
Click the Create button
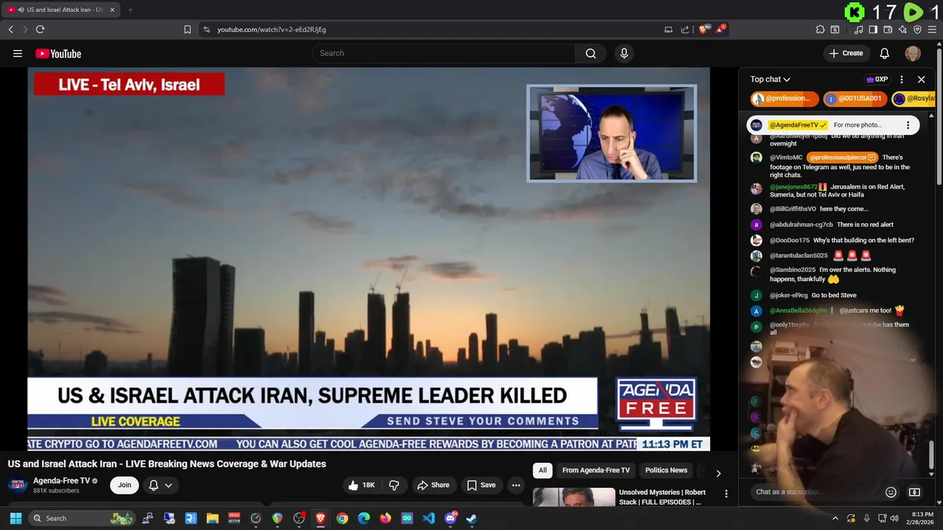[x=846, y=53]
